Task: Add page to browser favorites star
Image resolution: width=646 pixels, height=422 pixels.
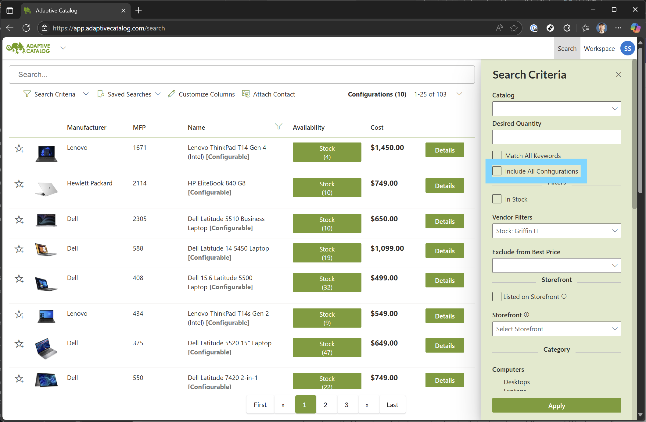Action: pos(514,28)
